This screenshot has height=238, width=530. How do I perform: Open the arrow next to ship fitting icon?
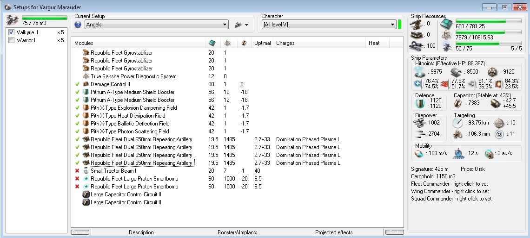click(246, 25)
